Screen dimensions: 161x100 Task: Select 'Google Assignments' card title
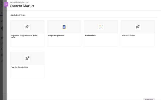(56, 36)
